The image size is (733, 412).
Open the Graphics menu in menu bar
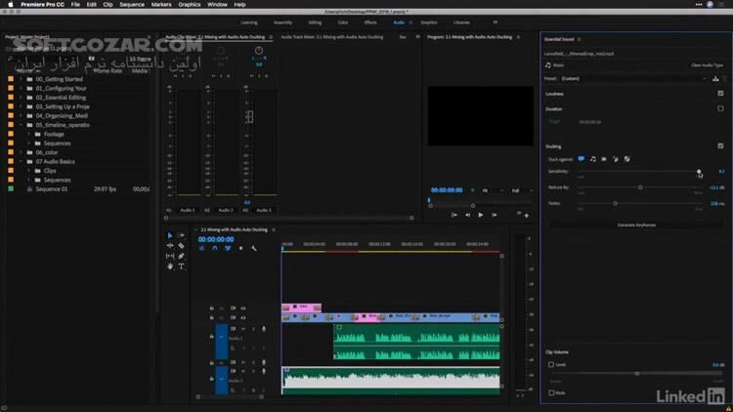(190, 4)
